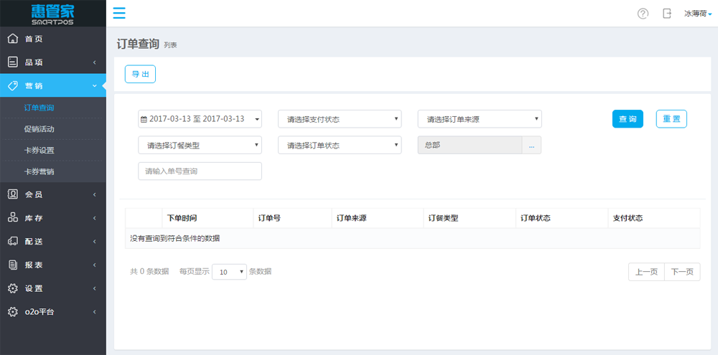Open the 请选择订单状态 dropdown

click(x=340, y=145)
